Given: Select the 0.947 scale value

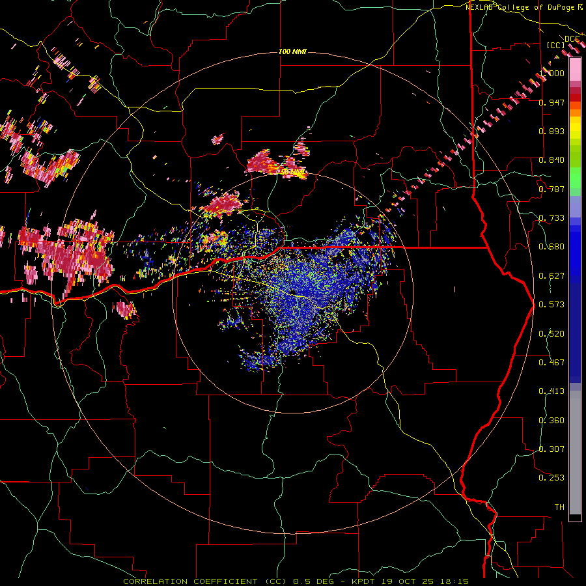Looking at the screenshot, I should point(551,102).
